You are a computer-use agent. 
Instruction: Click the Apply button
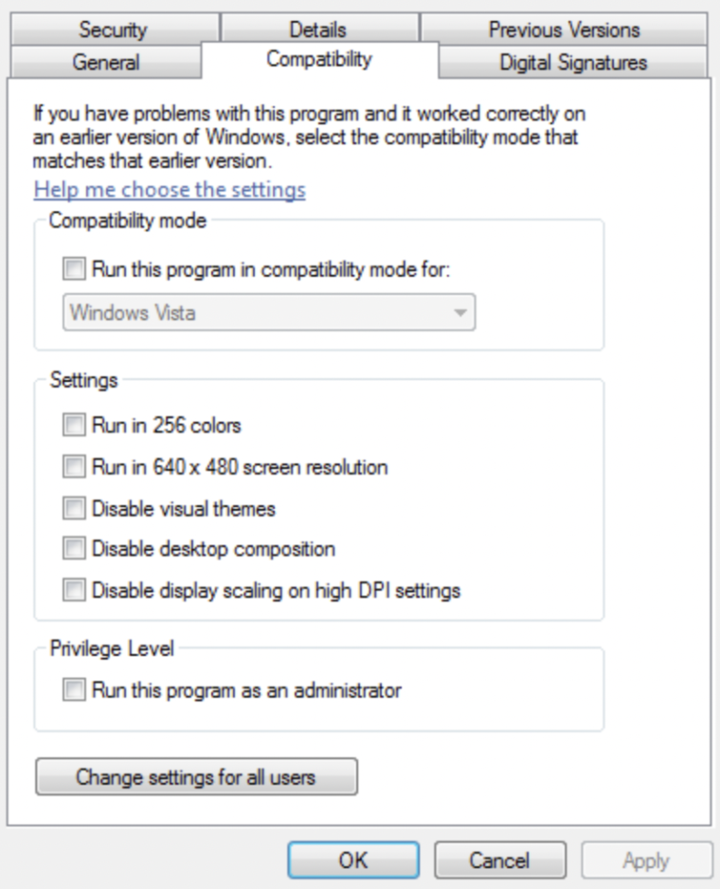pyautogui.click(x=646, y=861)
